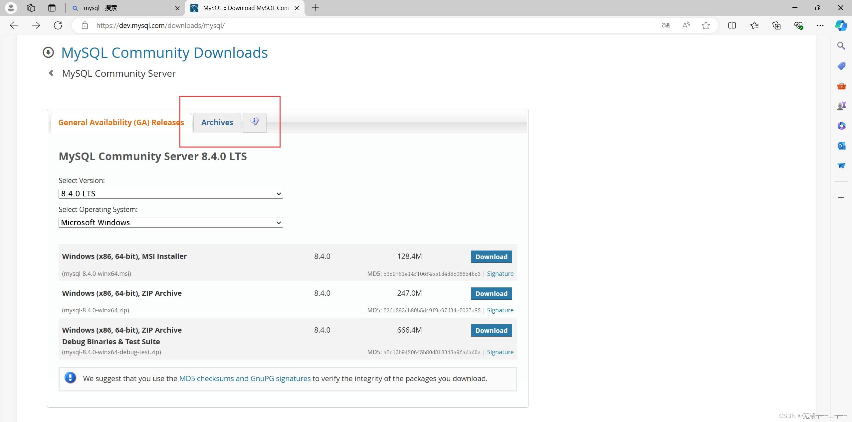This screenshot has height=422, width=852.
Task: Download the 247.0M ZIP Archive
Action: pos(491,294)
